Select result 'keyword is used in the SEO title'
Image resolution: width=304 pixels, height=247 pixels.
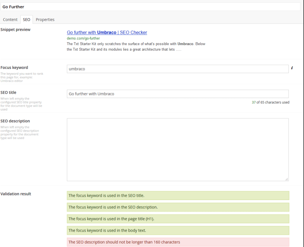(x=178, y=196)
